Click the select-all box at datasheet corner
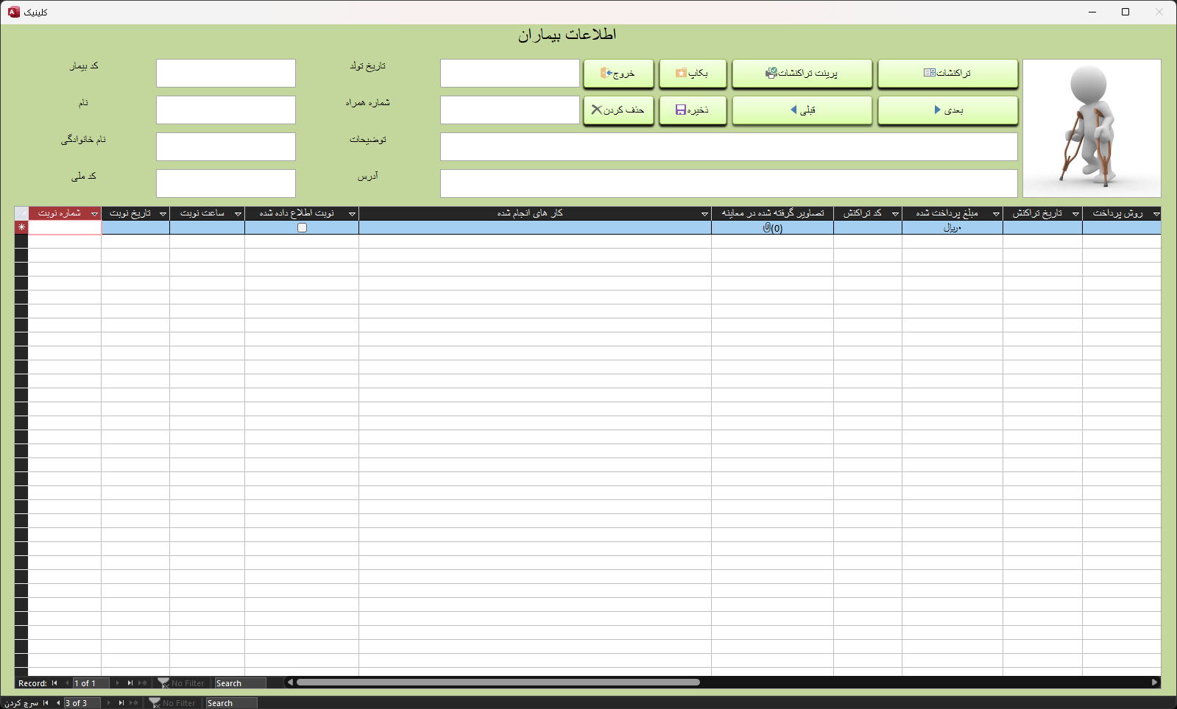1177x709 pixels. (x=21, y=213)
